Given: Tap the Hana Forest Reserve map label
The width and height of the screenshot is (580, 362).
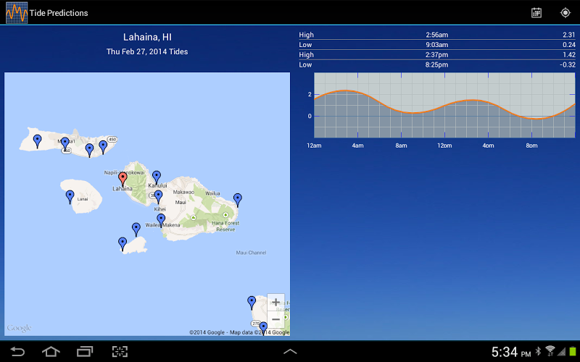Looking at the screenshot, I should (225, 226).
